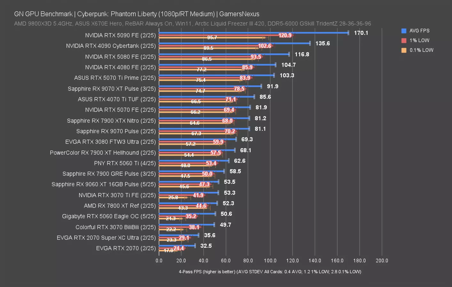Click the red 1% LOW legend swatch
This screenshot has height=287, width=452.
click(x=404, y=40)
